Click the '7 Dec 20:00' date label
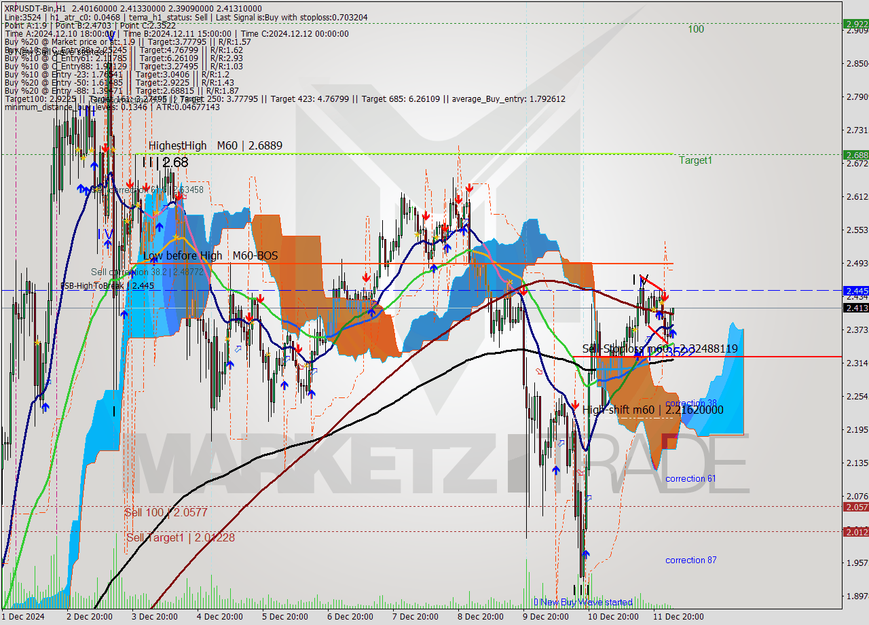The image size is (869, 625). coord(415,617)
